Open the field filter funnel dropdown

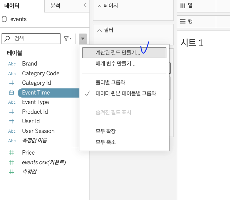(x=68, y=39)
